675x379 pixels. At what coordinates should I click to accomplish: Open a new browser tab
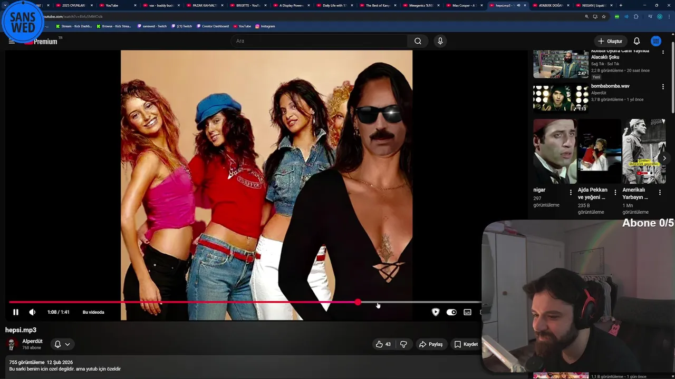click(621, 5)
